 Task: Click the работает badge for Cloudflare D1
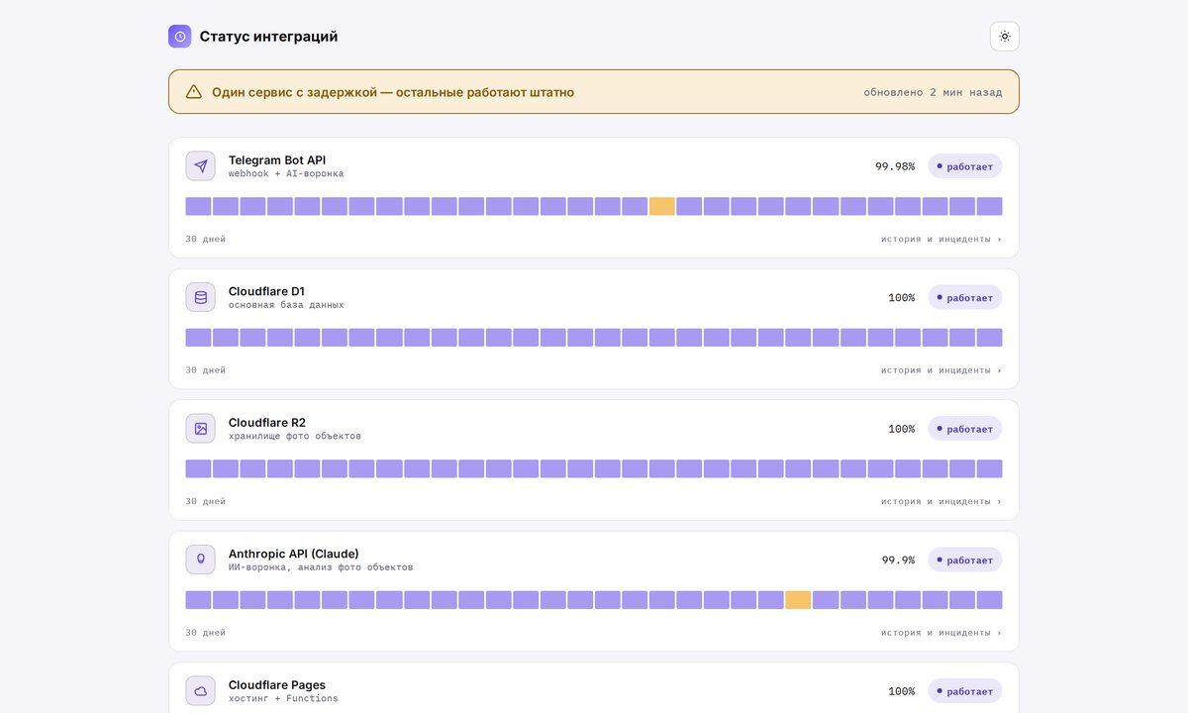965,297
